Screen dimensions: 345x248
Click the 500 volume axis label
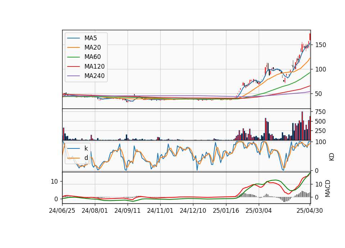point(321,121)
